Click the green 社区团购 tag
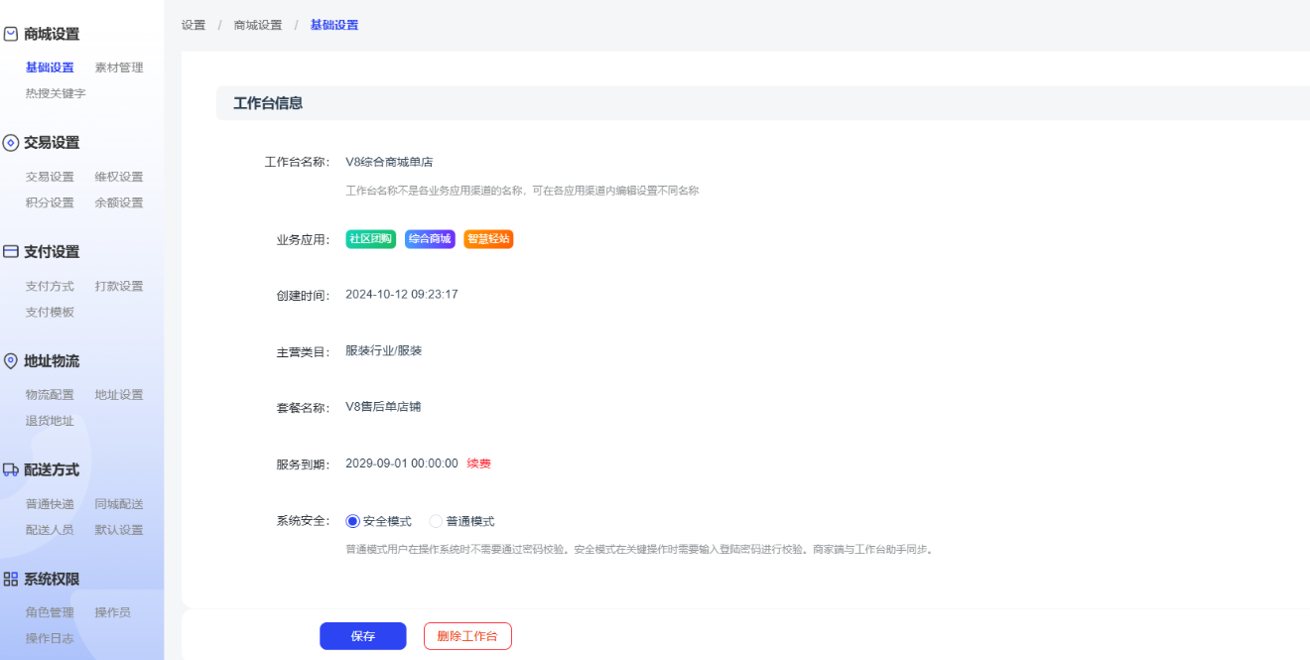The width and height of the screenshot is (1310, 660). coord(371,239)
